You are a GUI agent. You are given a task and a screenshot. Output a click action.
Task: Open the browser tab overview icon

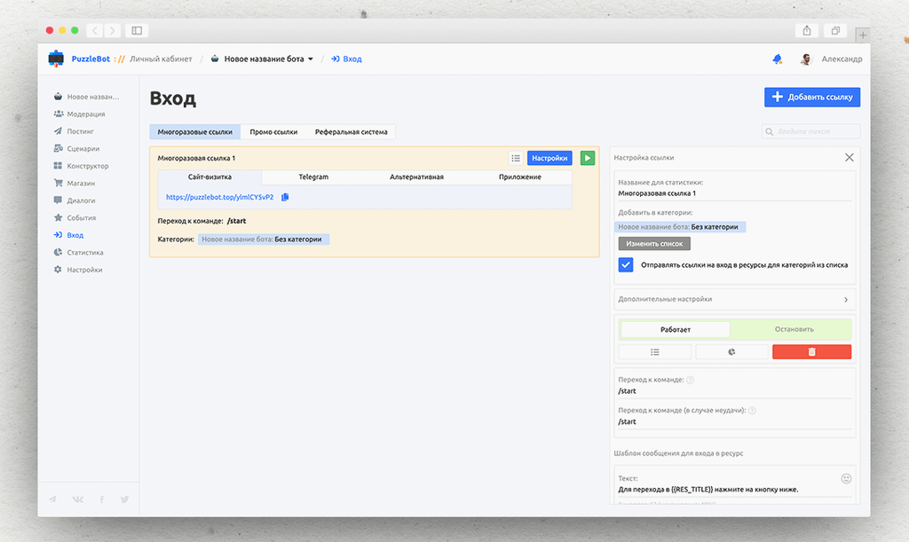[x=835, y=31]
